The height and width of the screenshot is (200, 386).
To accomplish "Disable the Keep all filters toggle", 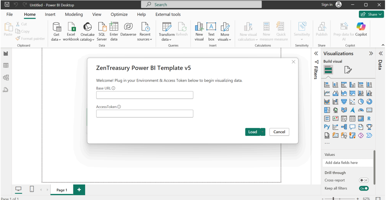I will (364, 188).
